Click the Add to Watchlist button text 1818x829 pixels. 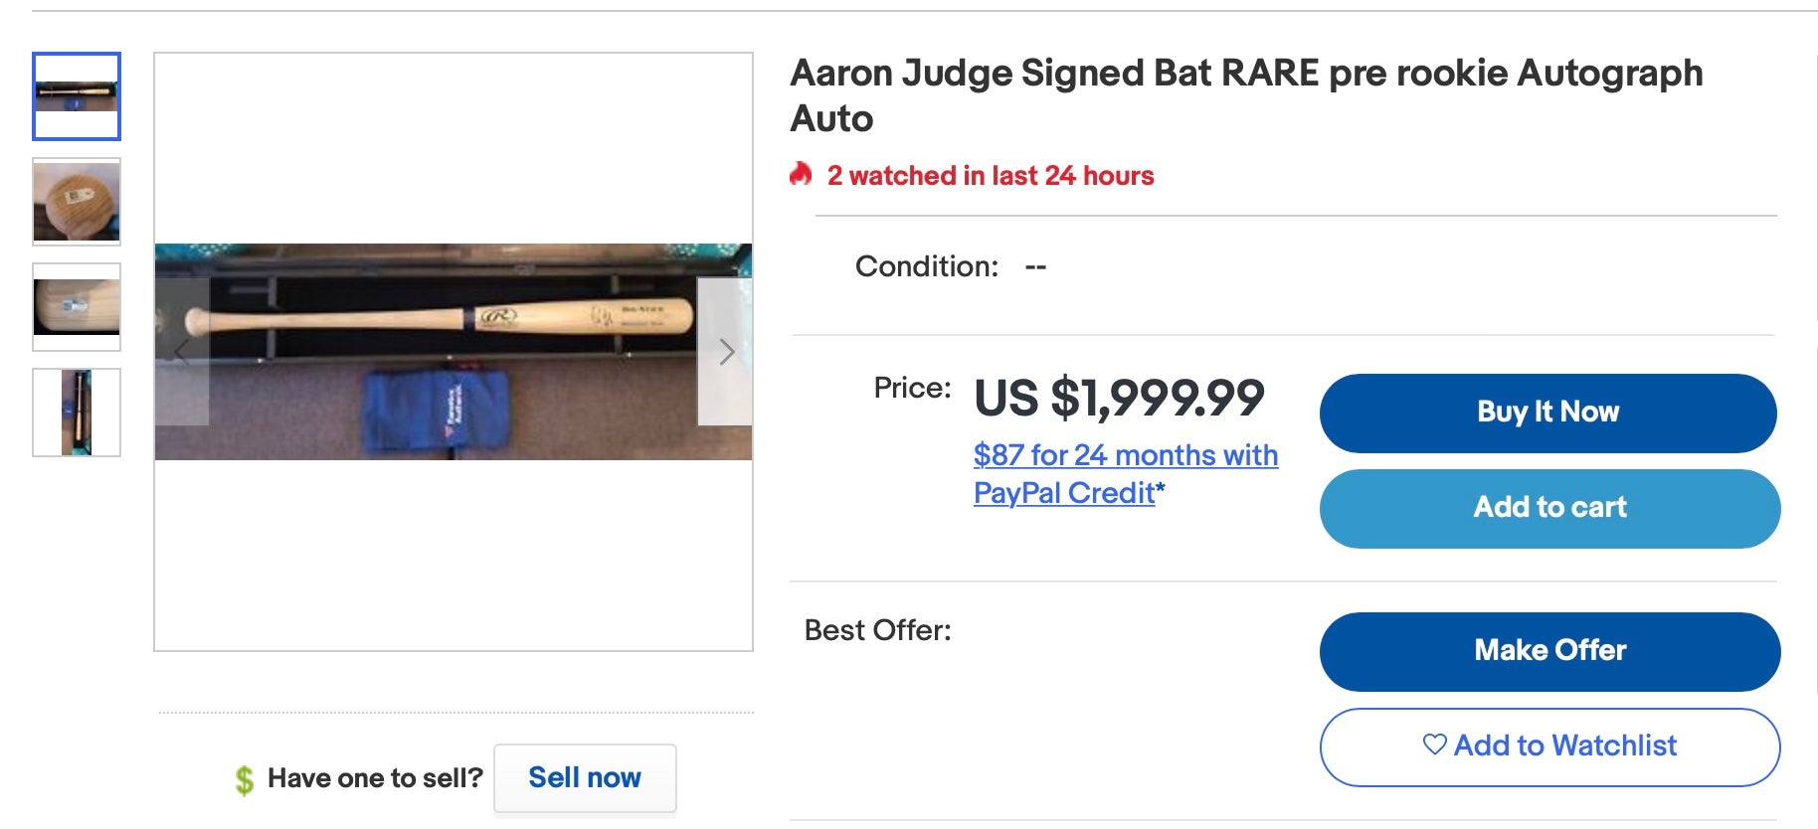point(1565,746)
